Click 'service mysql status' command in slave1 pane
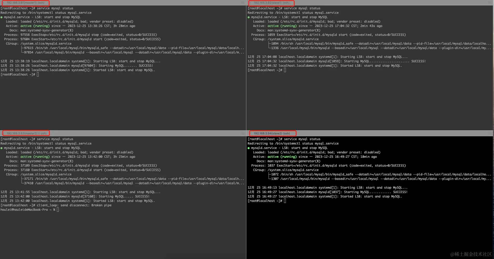 coord(302,8)
